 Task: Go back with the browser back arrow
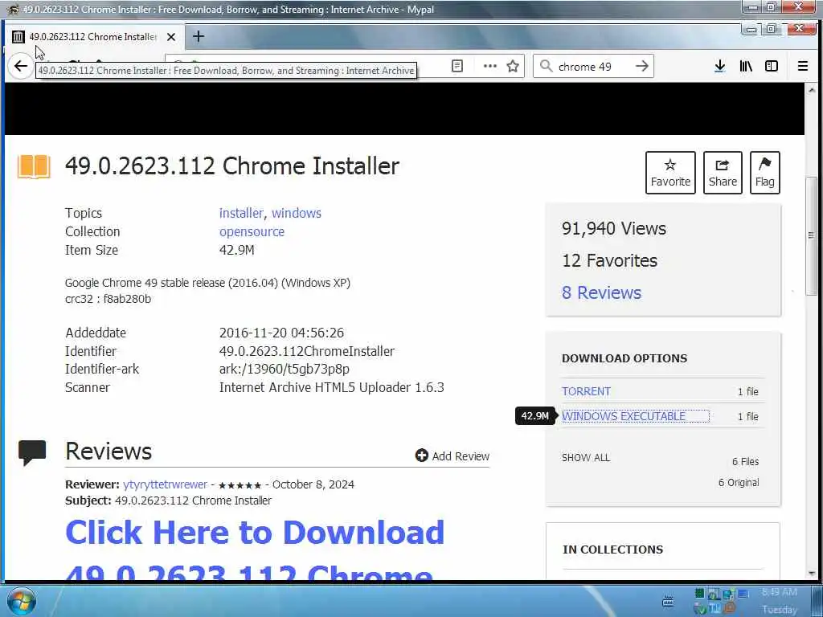click(x=21, y=66)
